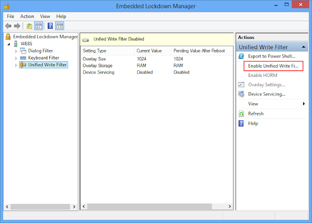
Task: Select Dialog Filter in the tree
Action: pyautogui.click(x=40, y=51)
